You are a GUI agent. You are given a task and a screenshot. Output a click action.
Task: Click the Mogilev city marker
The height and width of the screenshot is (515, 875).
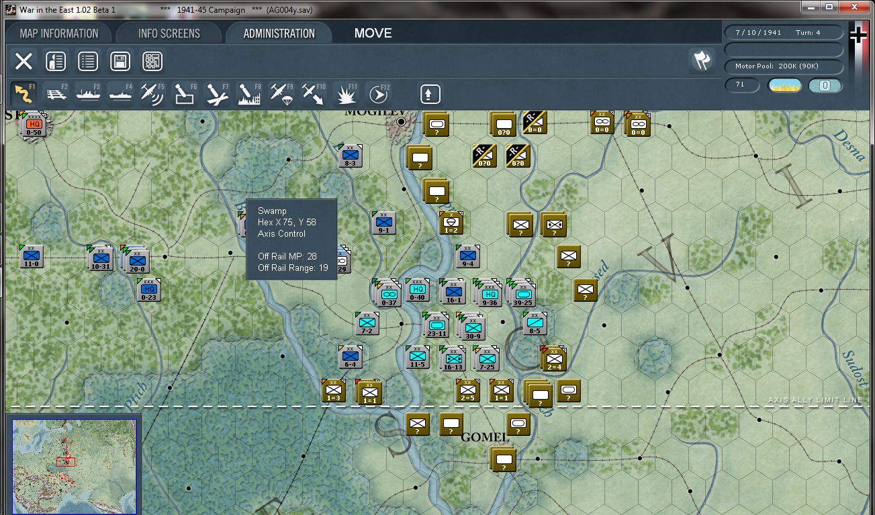click(402, 122)
